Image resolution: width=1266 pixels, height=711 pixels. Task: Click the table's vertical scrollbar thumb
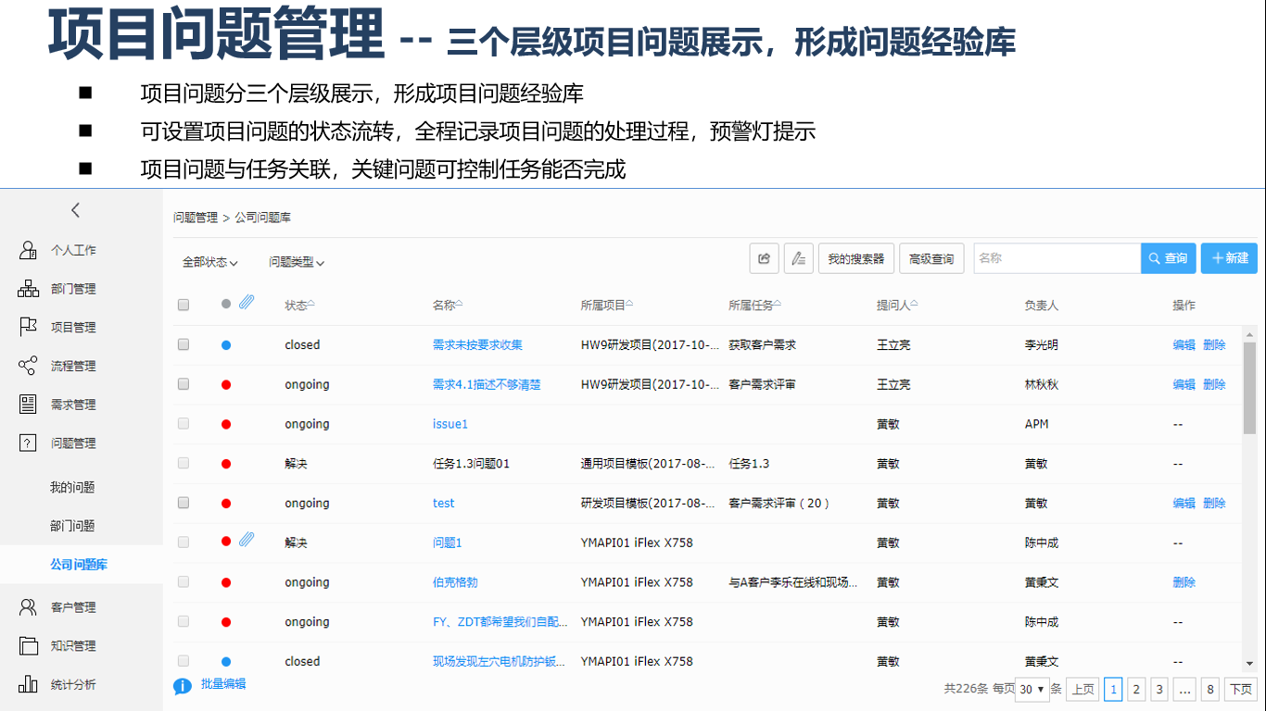click(1249, 387)
